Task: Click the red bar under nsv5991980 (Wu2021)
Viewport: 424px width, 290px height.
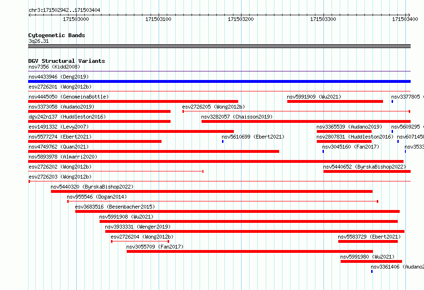Action: [371, 261]
